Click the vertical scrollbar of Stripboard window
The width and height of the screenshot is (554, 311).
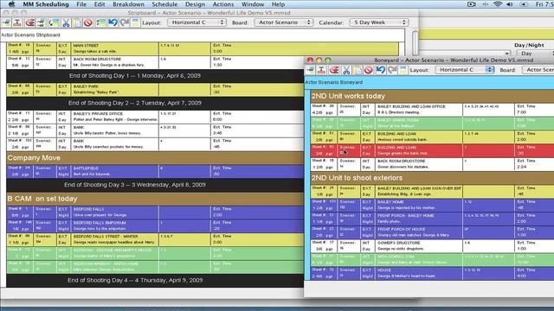click(x=415, y=42)
